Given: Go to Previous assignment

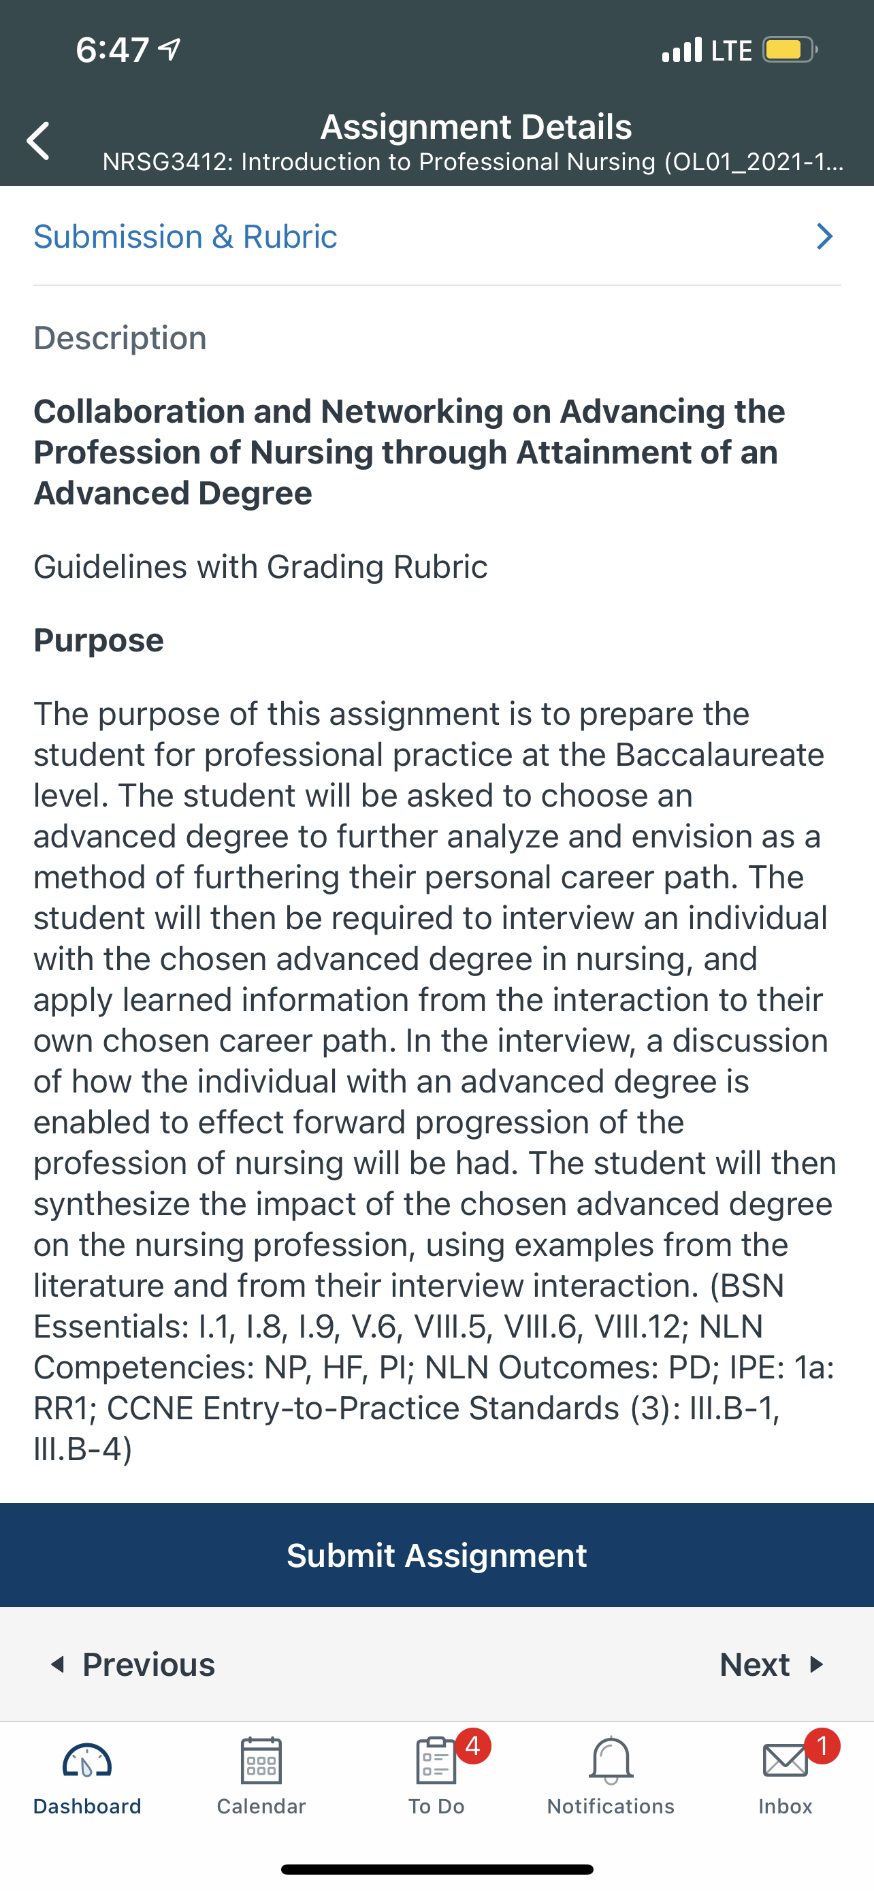Looking at the screenshot, I should (132, 1664).
